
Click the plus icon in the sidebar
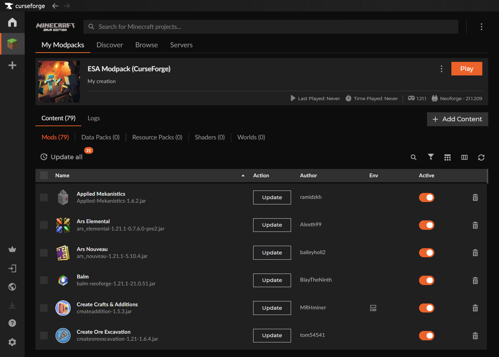point(12,65)
